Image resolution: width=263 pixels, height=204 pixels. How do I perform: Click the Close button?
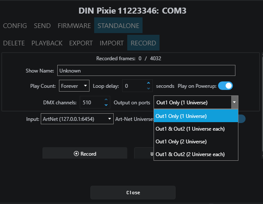(x=133, y=193)
